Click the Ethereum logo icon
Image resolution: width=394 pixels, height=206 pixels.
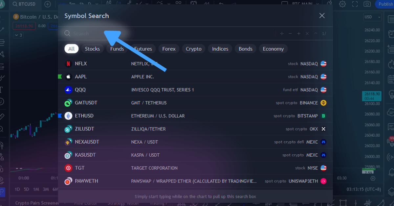tap(68, 116)
